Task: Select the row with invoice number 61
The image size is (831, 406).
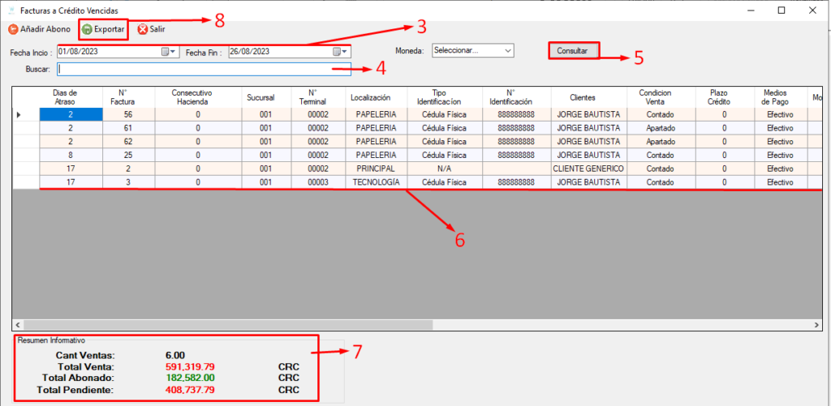Action: [x=128, y=128]
